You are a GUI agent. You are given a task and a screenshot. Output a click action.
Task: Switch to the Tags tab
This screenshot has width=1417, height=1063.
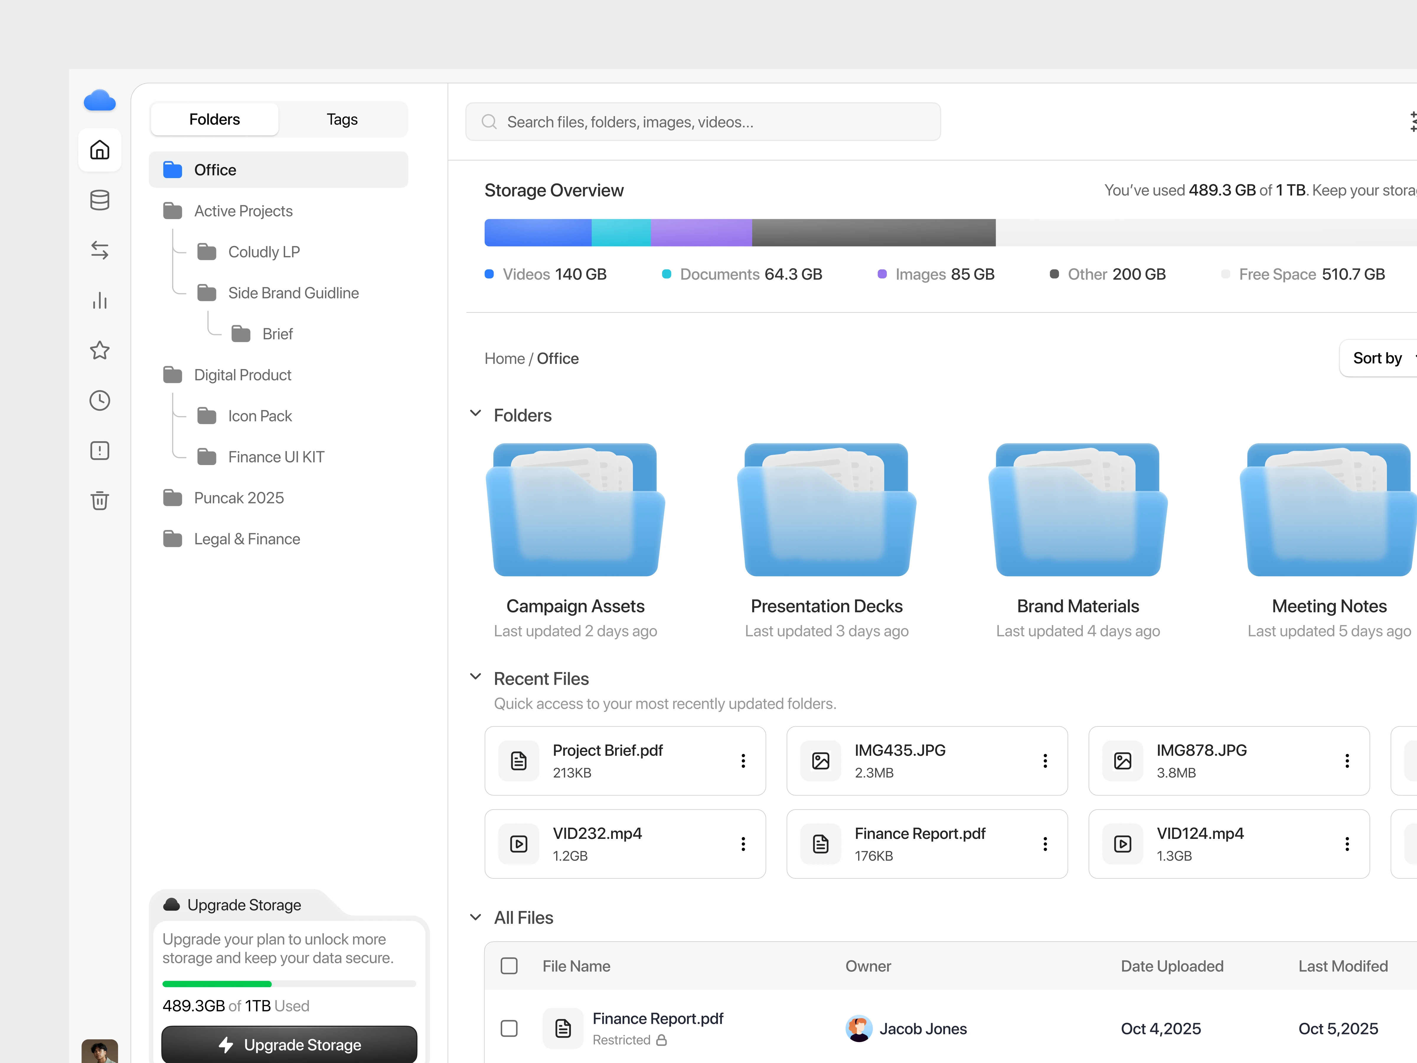pos(342,119)
